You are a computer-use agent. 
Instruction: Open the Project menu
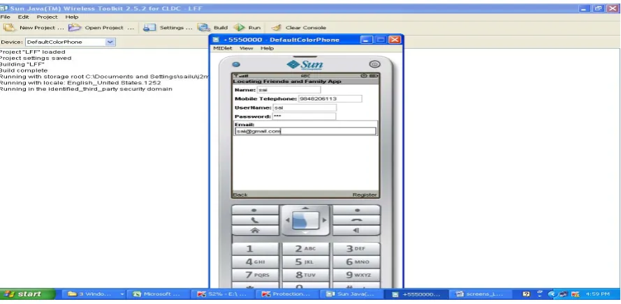(47, 17)
